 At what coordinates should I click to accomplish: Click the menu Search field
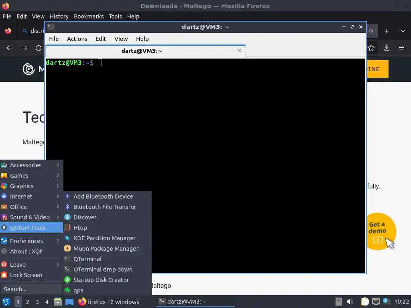(31, 289)
